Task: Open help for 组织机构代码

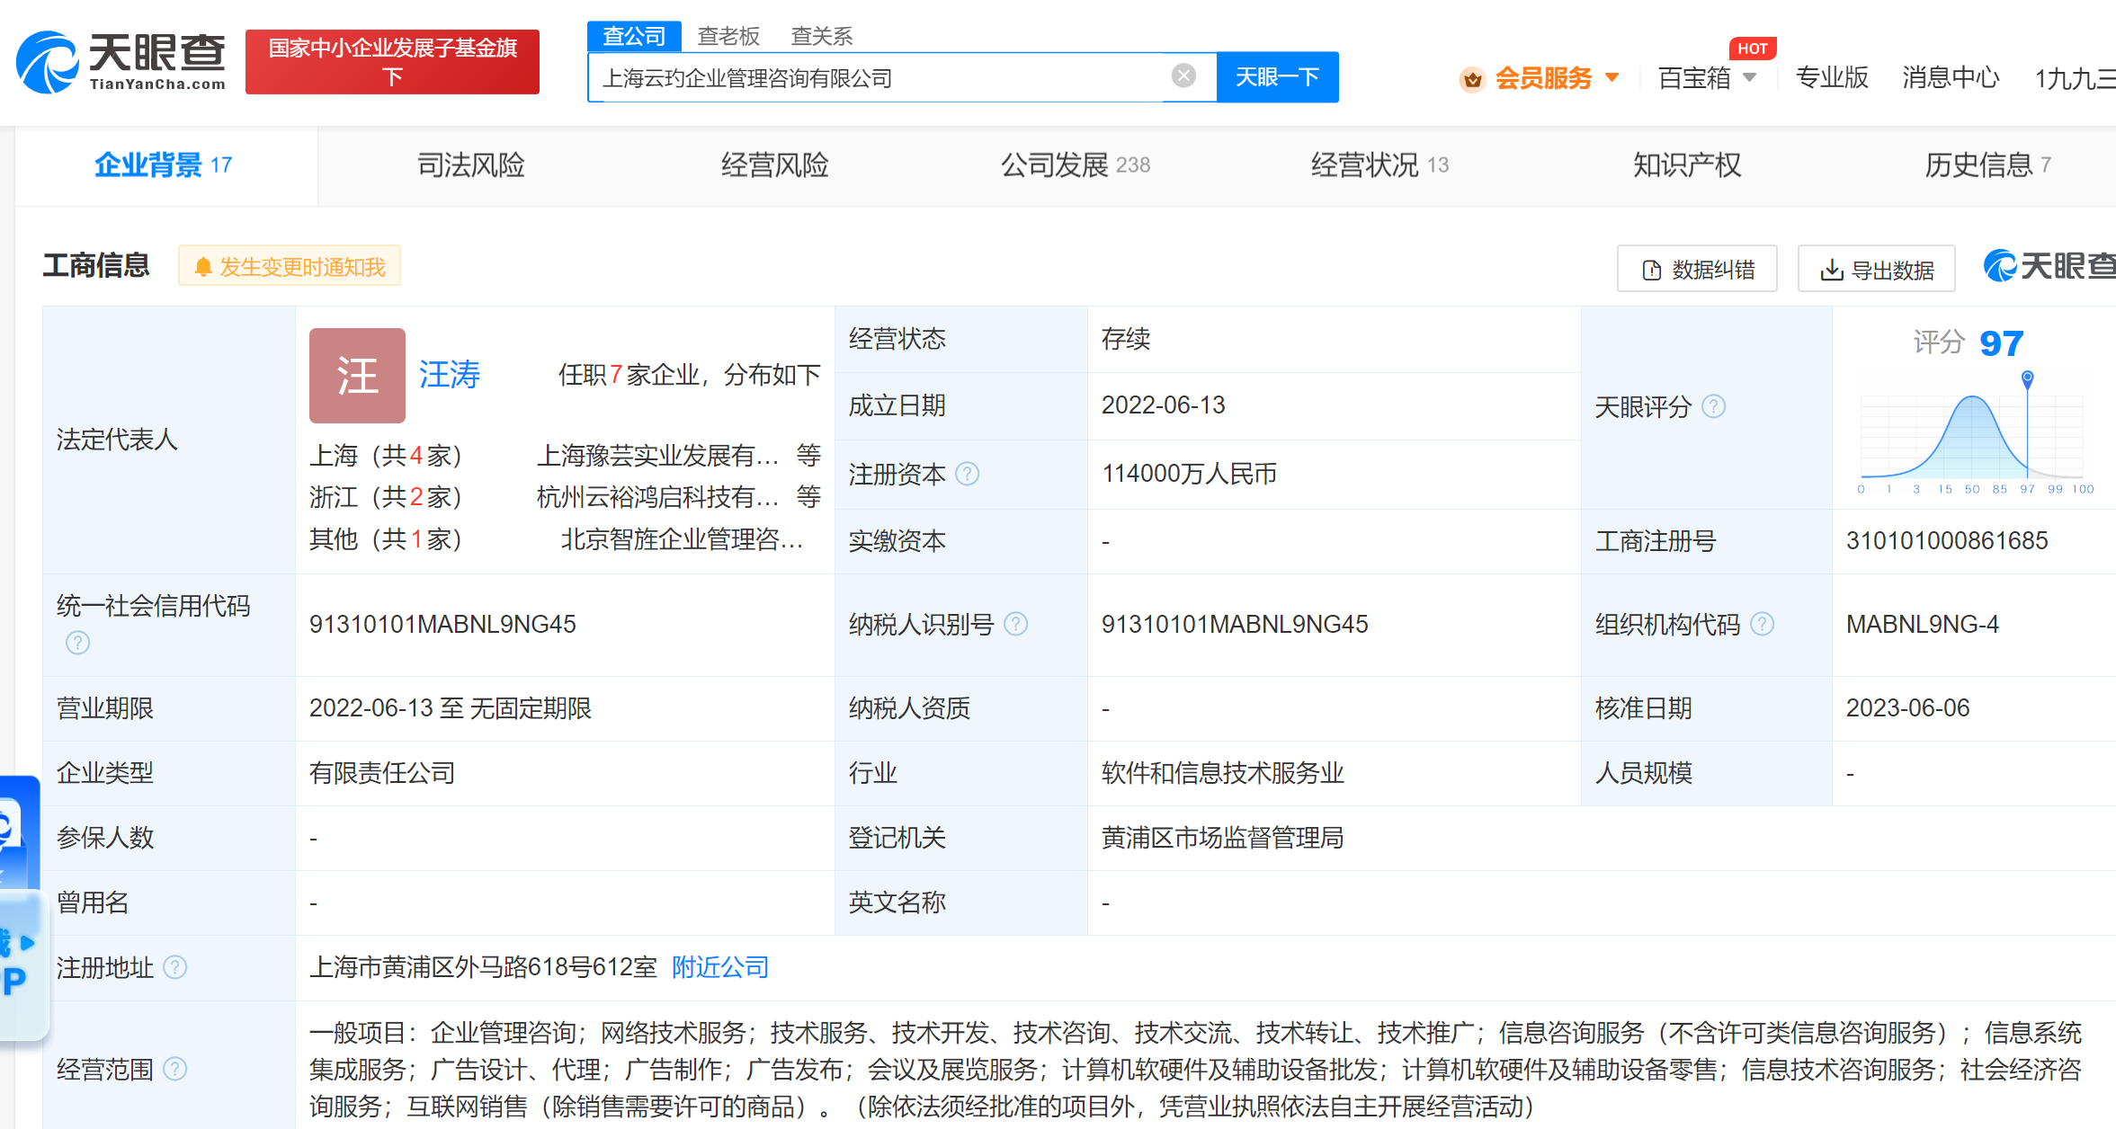Action: click(x=1763, y=624)
